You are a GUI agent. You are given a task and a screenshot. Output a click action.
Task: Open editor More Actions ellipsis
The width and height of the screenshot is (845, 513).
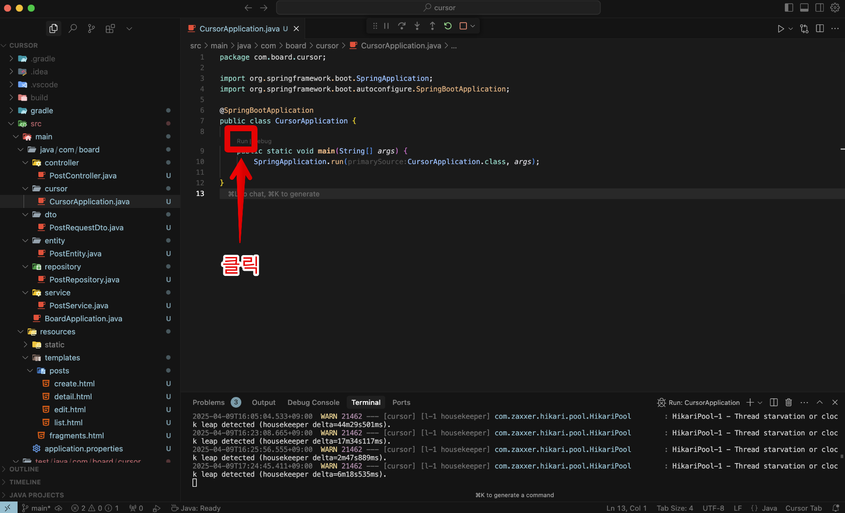835,29
